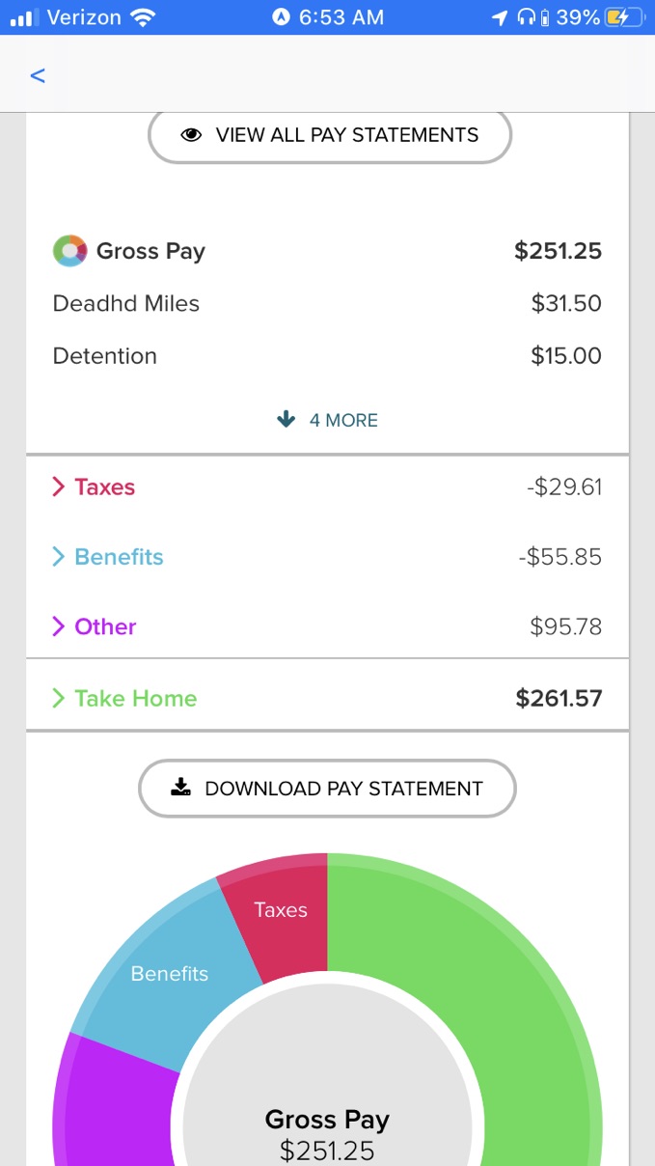Image resolution: width=655 pixels, height=1166 pixels.
Task: Show 4 more gross pay items
Action: [x=328, y=420]
